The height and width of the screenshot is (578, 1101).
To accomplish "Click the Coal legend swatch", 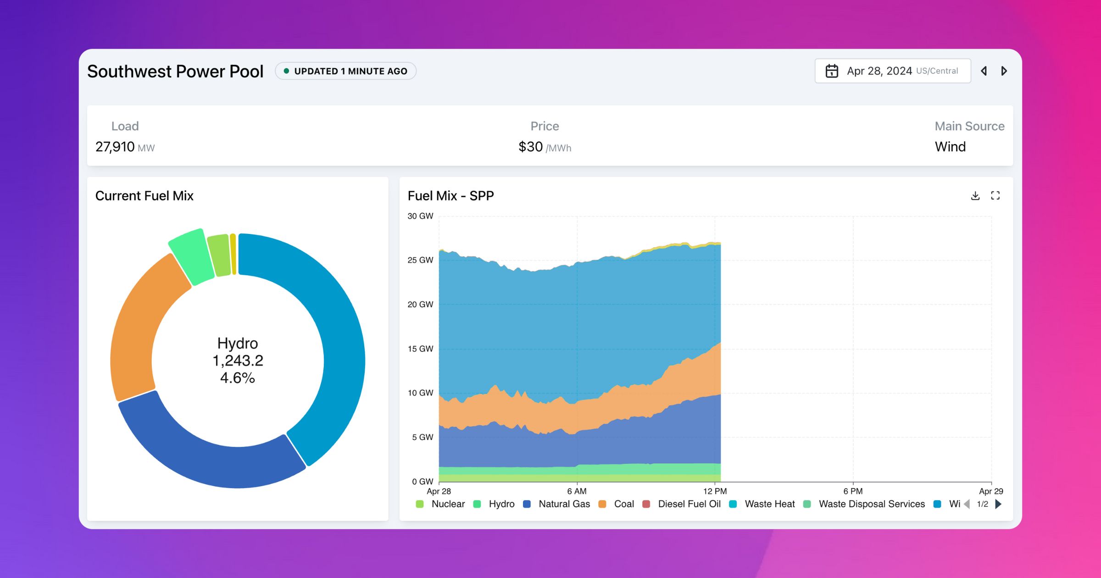I will [x=602, y=504].
